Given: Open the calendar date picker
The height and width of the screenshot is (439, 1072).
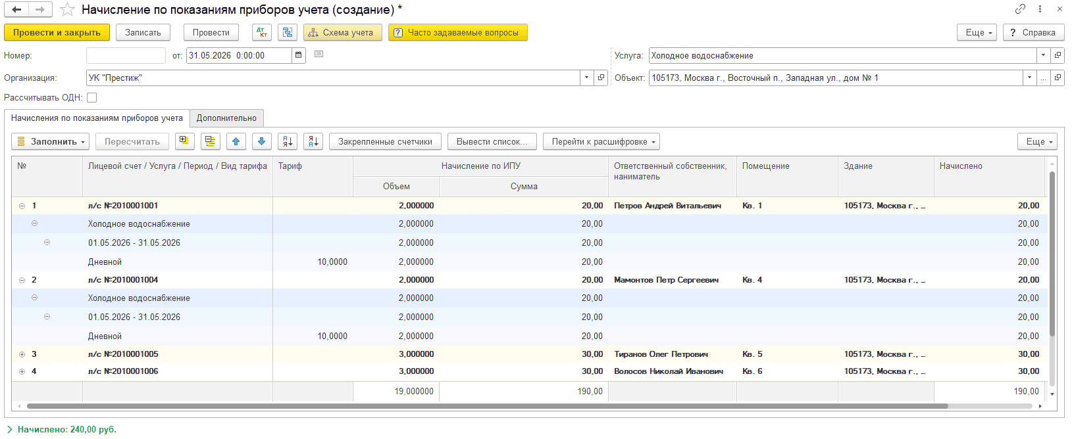Looking at the screenshot, I should point(299,55).
